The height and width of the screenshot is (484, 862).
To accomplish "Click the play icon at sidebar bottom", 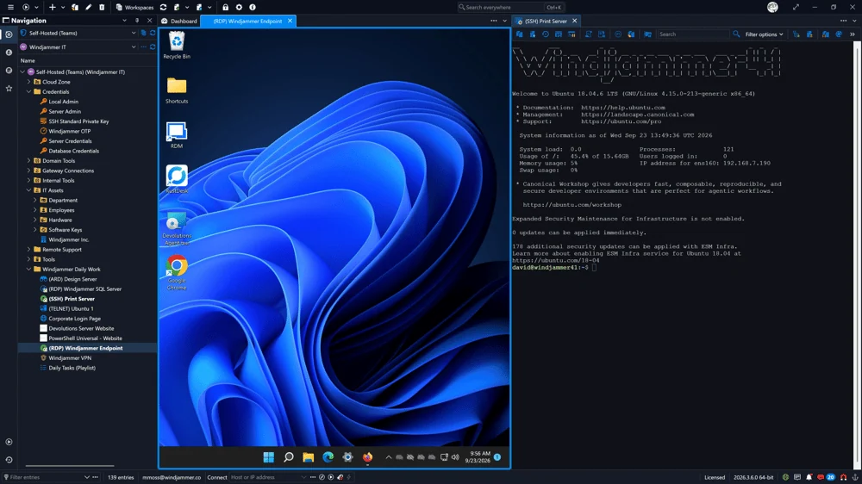I will point(9,442).
